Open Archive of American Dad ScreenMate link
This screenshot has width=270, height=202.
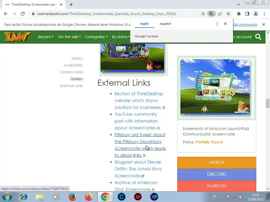136,186
